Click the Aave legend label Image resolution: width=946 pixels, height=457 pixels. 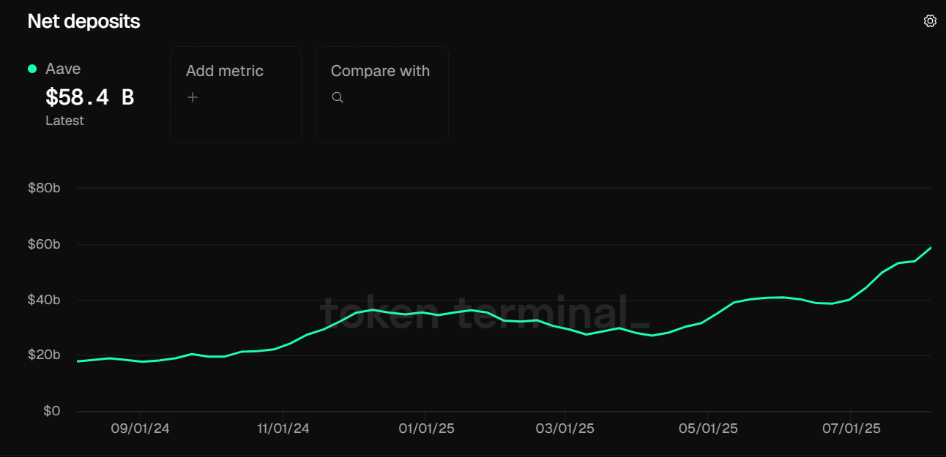pyautogui.click(x=63, y=68)
